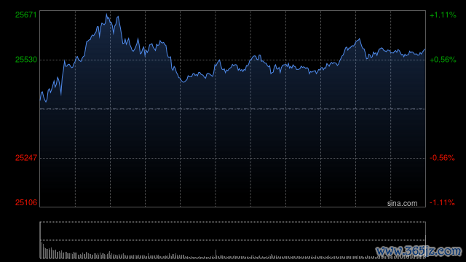The image size is (466, 262).
Task: Open the sina.com watermark link
Action: [402, 203]
